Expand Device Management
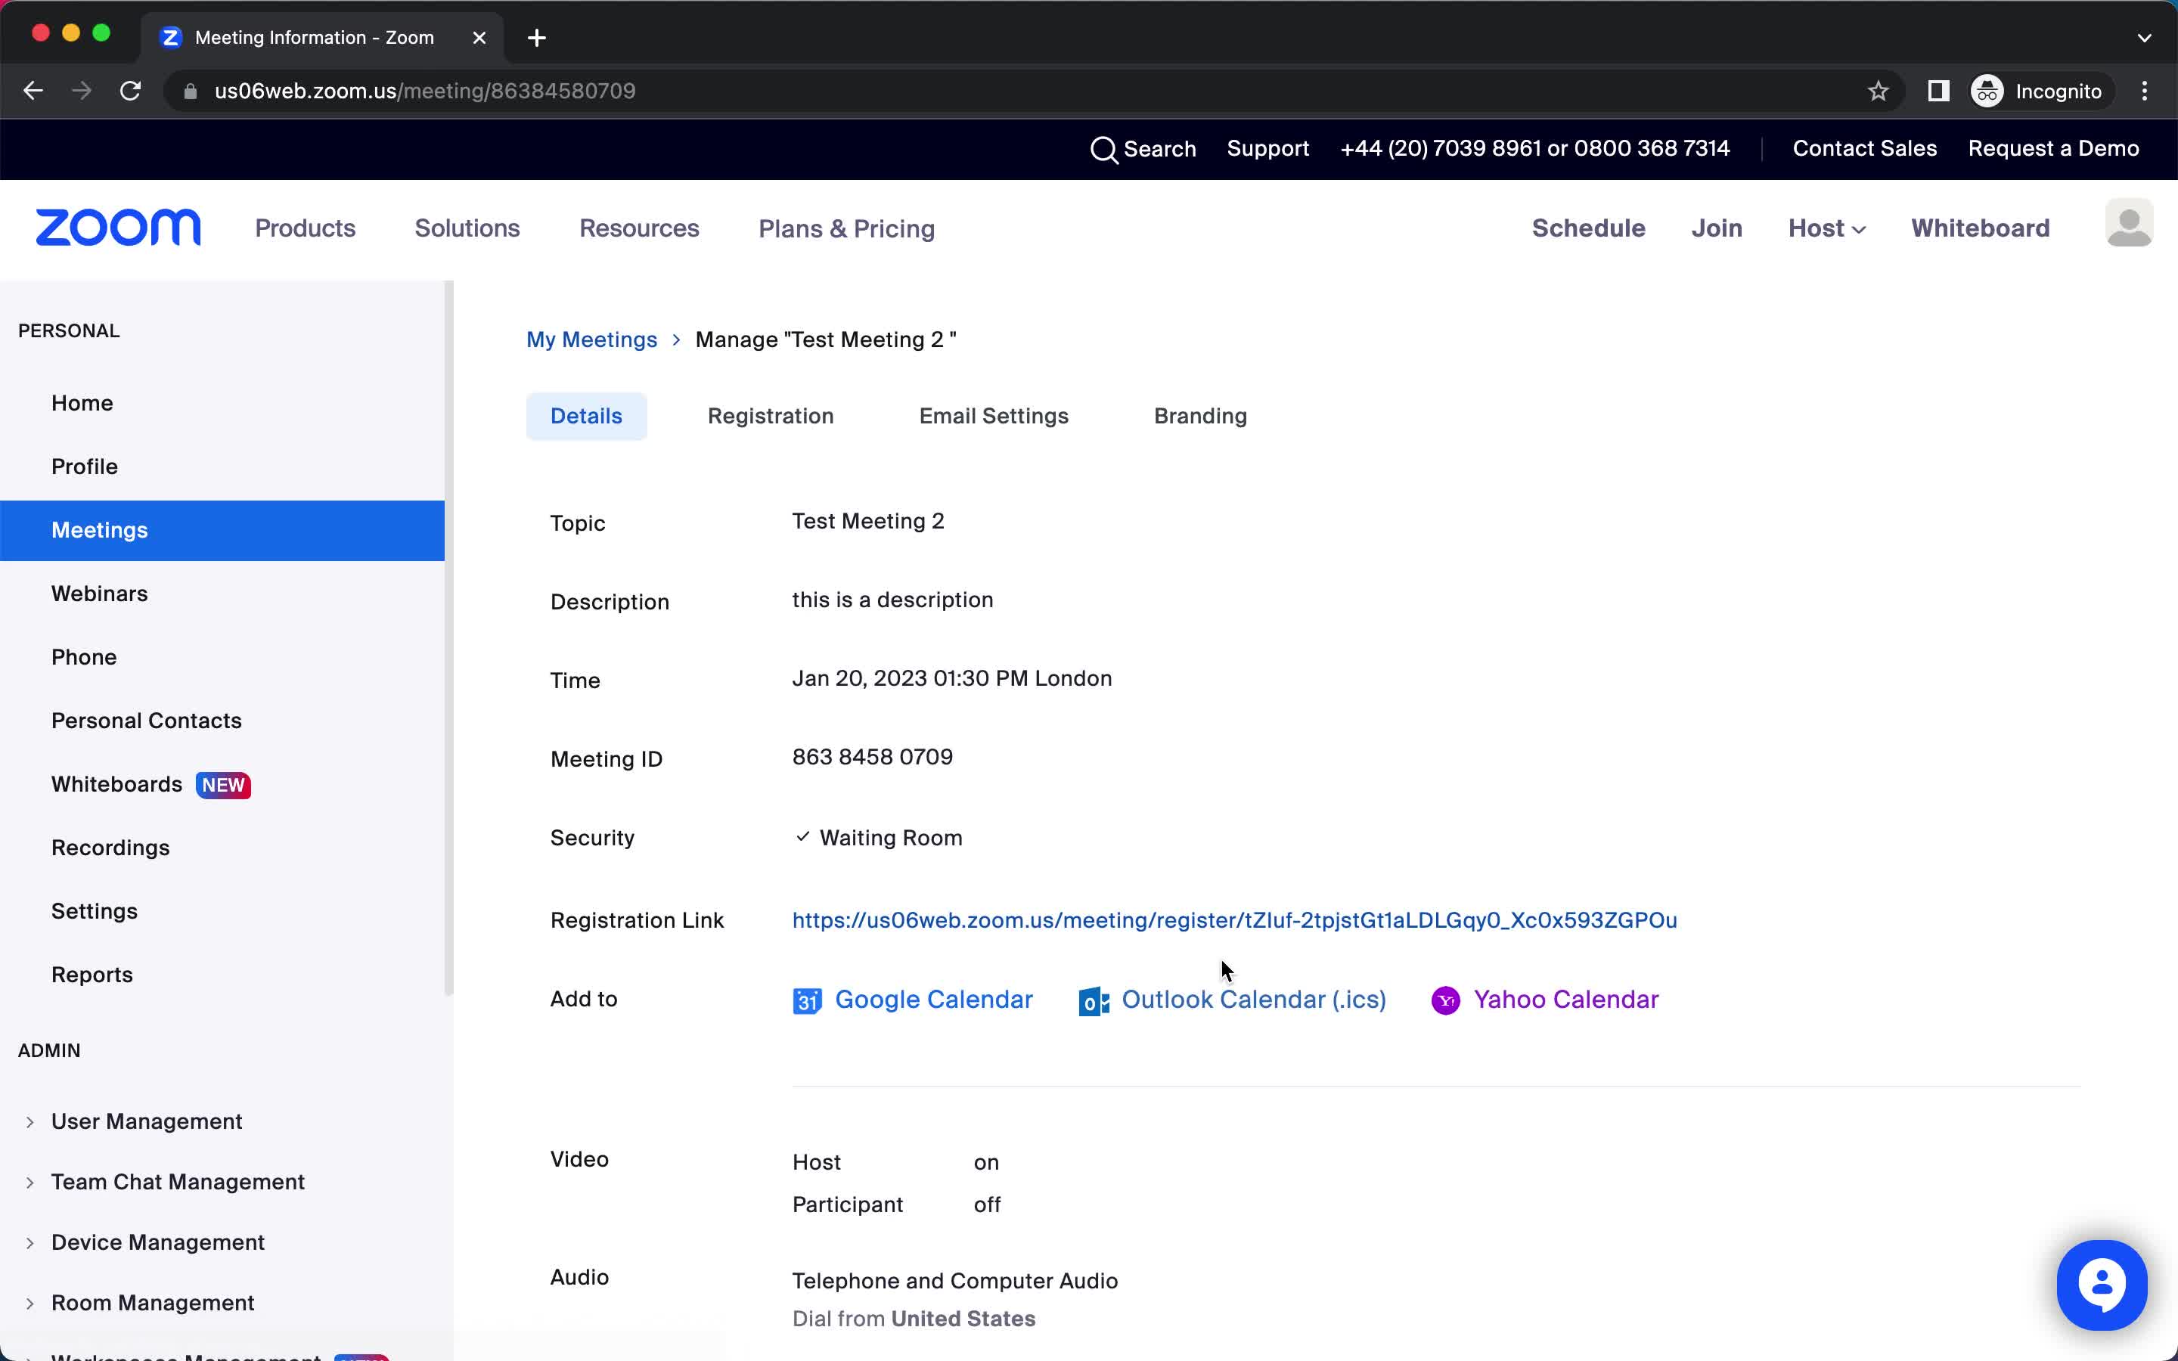The width and height of the screenshot is (2178, 1361). (x=29, y=1243)
